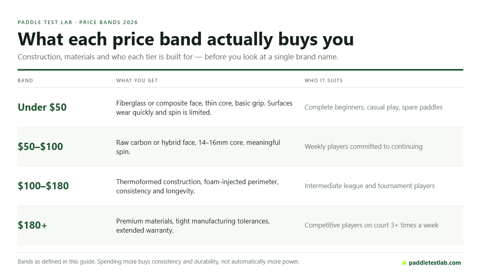Click the raw carbon or hybrid face description
Viewport: 481px width, 280px height.
tap(198, 147)
